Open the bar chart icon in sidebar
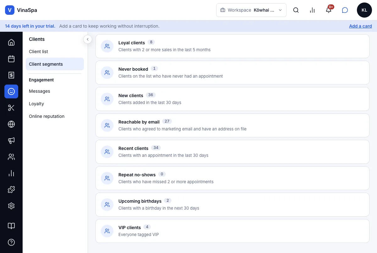Image resolution: width=377 pixels, height=253 pixels. [x=11, y=173]
